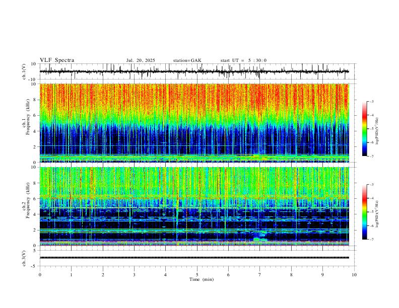The image size is (399, 308).
Task: Click the ch.3 flat voltage trace
Action: pyautogui.click(x=194, y=258)
